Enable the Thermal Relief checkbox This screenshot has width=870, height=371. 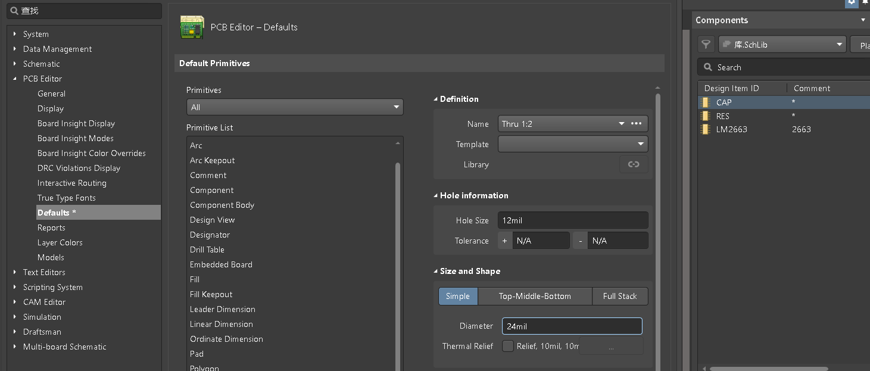[508, 346]
